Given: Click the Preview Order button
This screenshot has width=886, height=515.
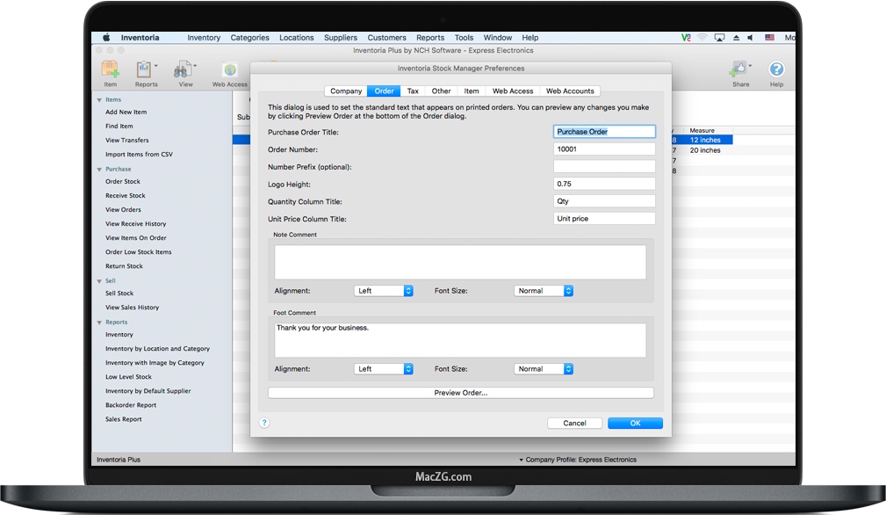Looking at the screenshot, I should pyautogui.click(x=460, y=393).
